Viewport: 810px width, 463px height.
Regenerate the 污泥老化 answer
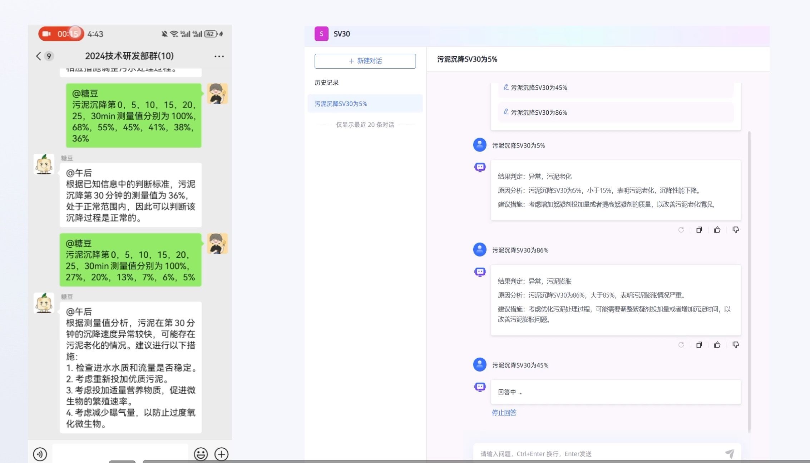681,230
